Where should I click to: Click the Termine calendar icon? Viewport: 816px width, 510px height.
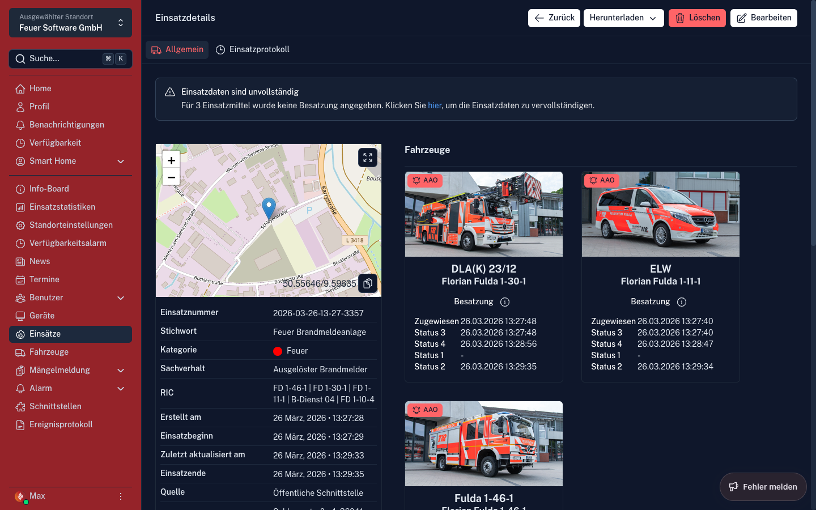click(20, 279)
